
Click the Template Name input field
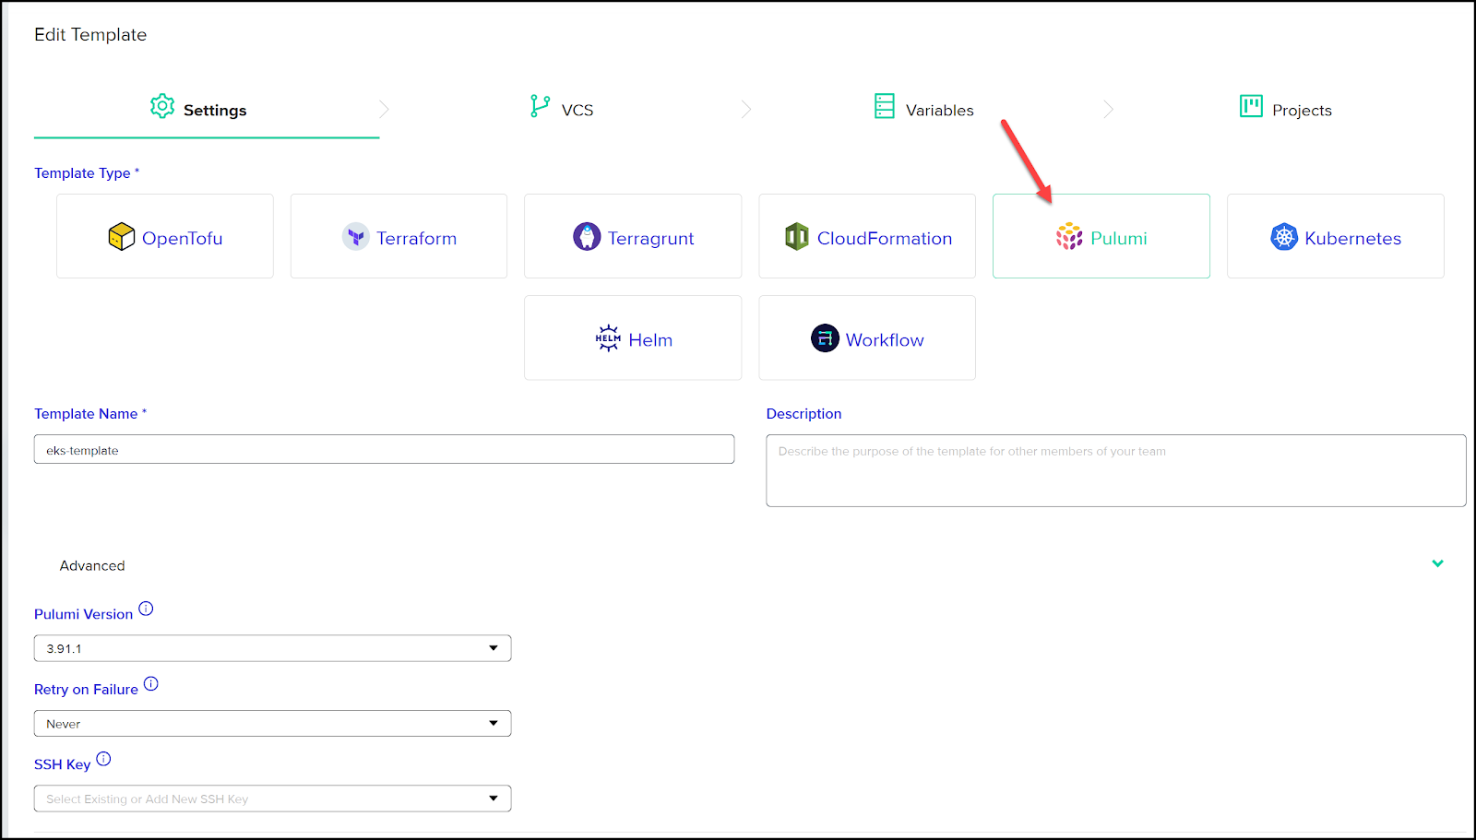click(384, 449)
